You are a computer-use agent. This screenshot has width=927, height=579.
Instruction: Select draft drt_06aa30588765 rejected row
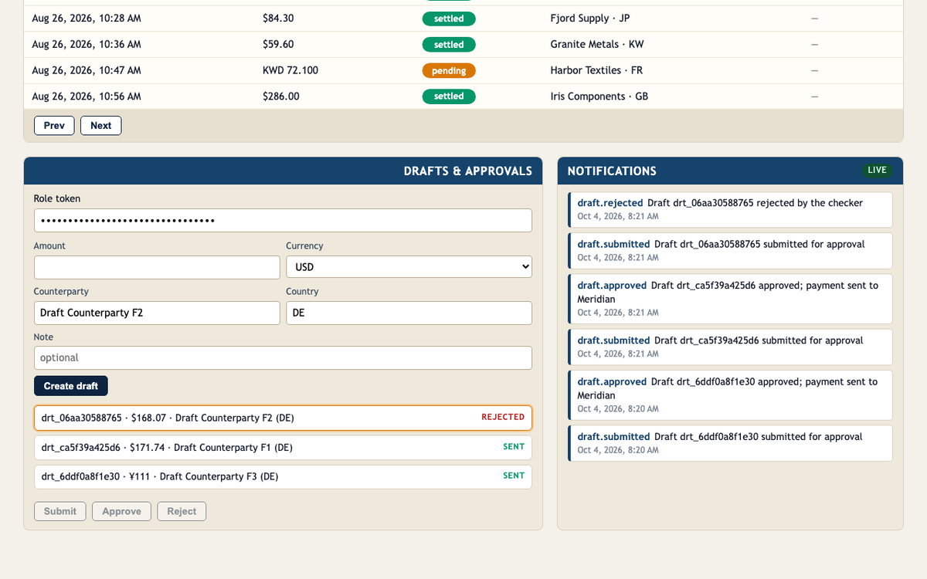[x=283, y=418]
